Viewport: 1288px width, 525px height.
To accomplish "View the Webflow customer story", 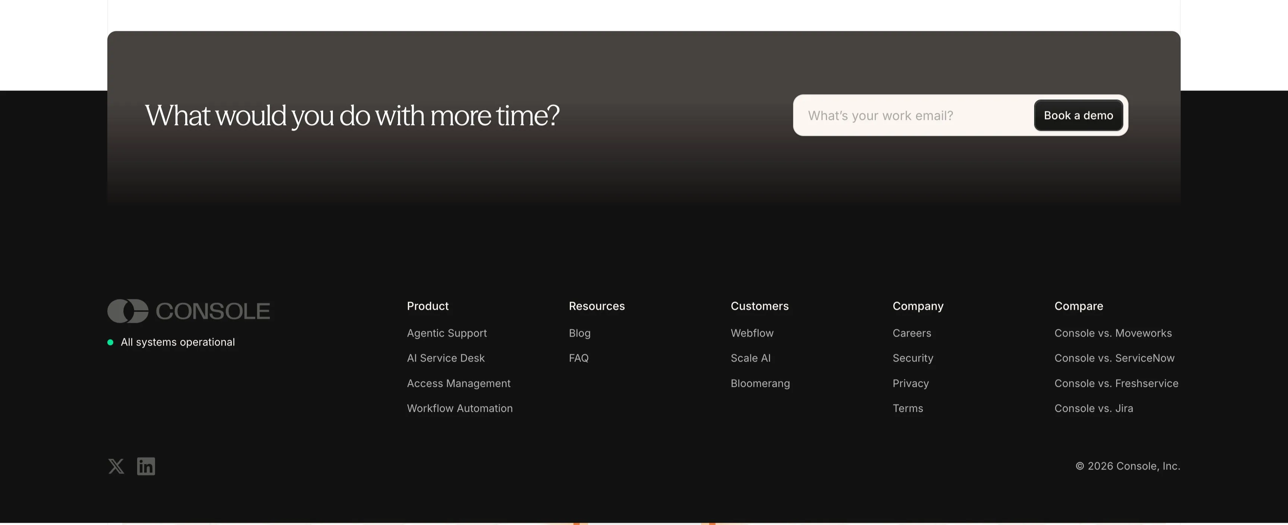I will click(x=752, y=333).
